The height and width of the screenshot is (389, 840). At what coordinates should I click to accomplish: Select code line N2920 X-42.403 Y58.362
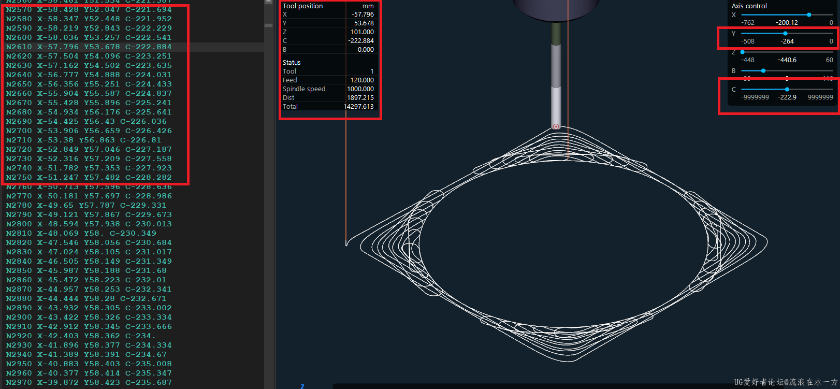(81, 336)
